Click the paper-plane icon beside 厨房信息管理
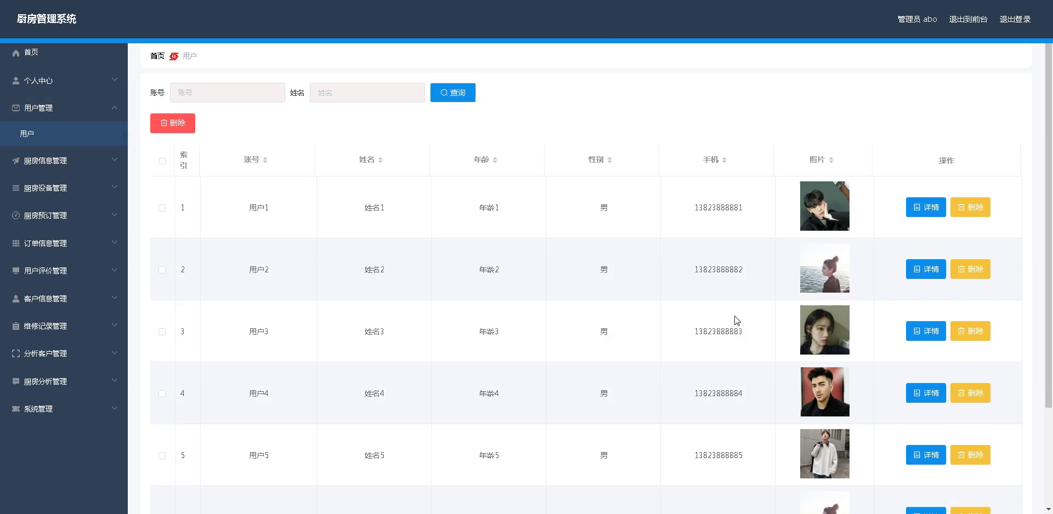The height and width of the screenshot is (514, 1053). [x=16, y=161]
